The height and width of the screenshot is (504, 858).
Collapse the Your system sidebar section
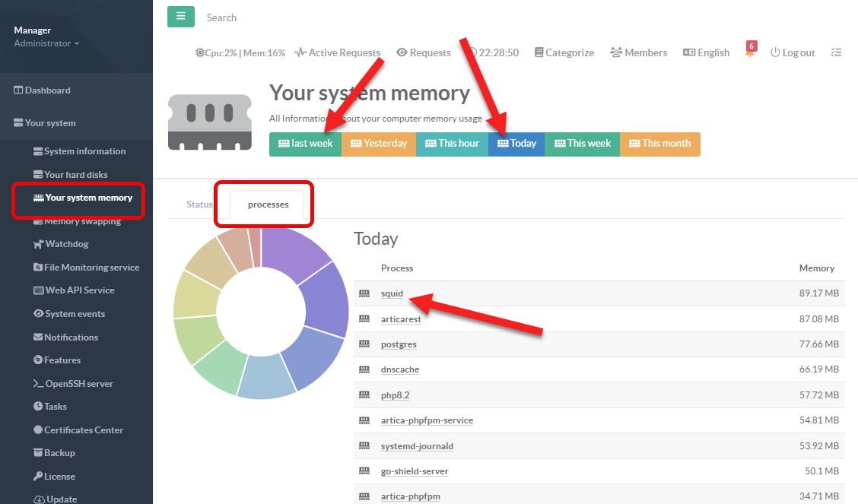click(49, 122)
